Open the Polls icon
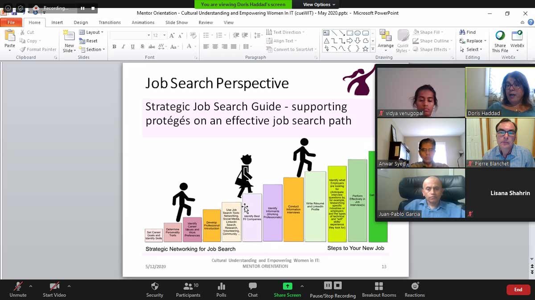 (x=221, y=287)
